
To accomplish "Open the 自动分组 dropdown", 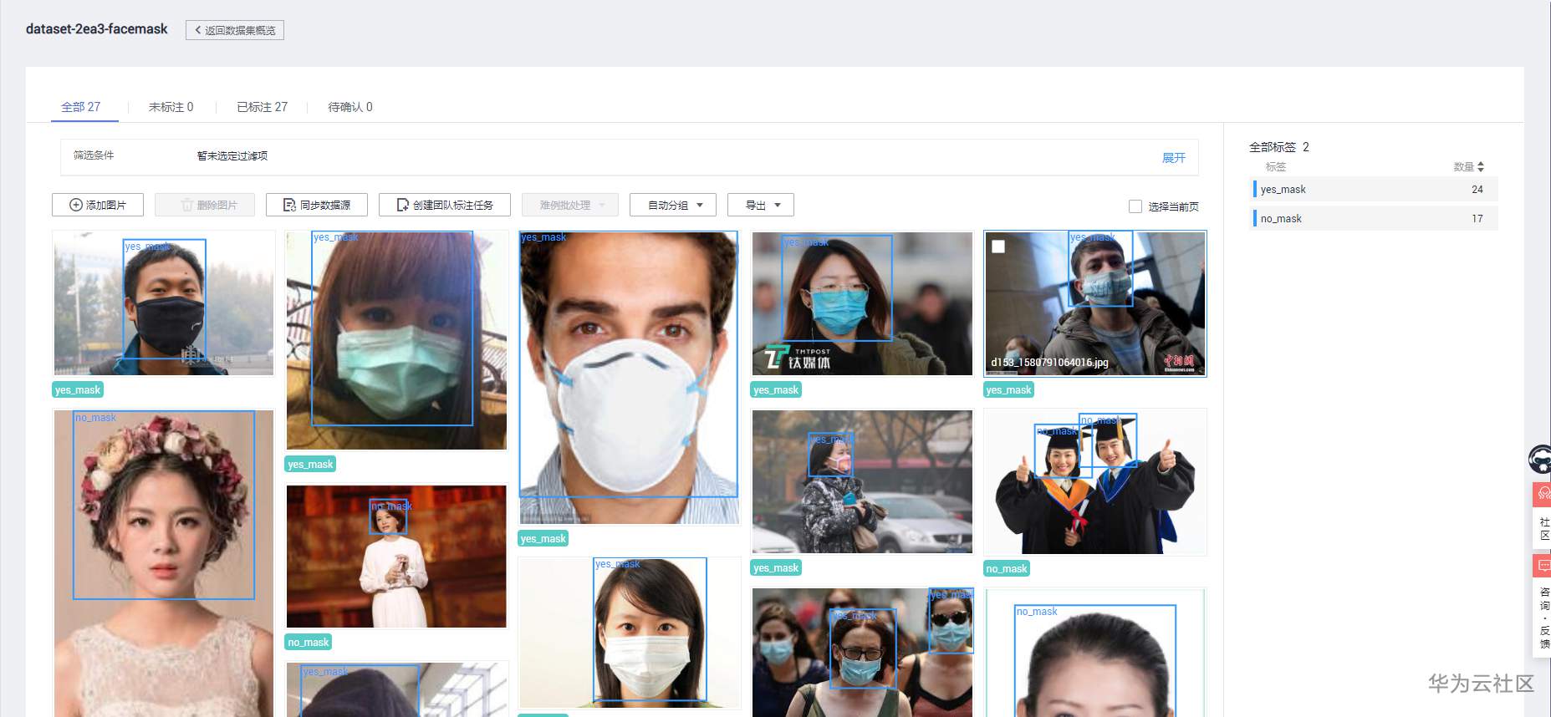I will tap(673, 205).
